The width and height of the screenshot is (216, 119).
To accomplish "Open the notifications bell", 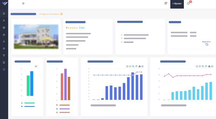I will point(188,4).
